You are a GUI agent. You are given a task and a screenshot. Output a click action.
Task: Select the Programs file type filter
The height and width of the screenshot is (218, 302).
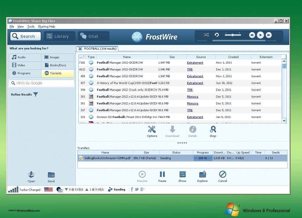pos(25,73)
